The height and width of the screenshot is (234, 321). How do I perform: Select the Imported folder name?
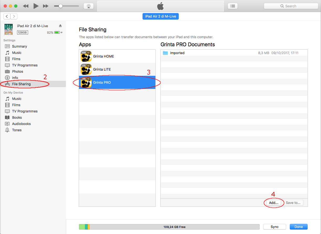point(177,53)
